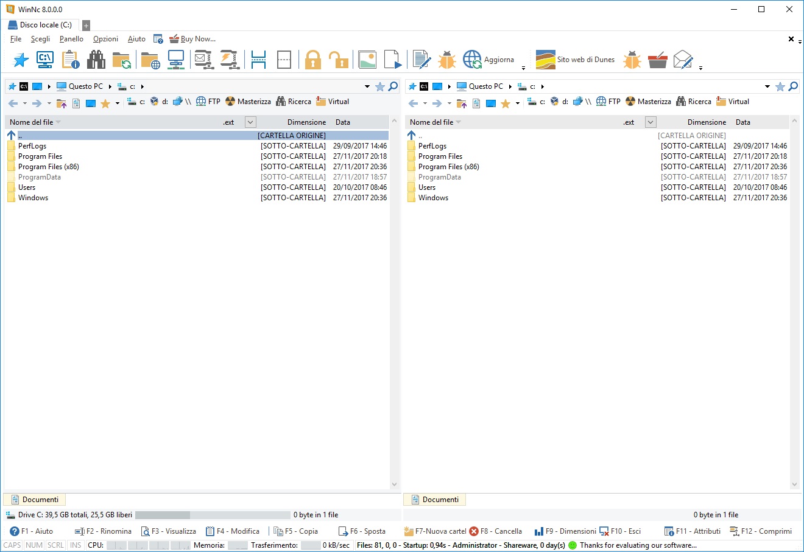Click the Dimensione column header in right panel
The width and height of the screenshot is (804, 552).
coord(707,122)
